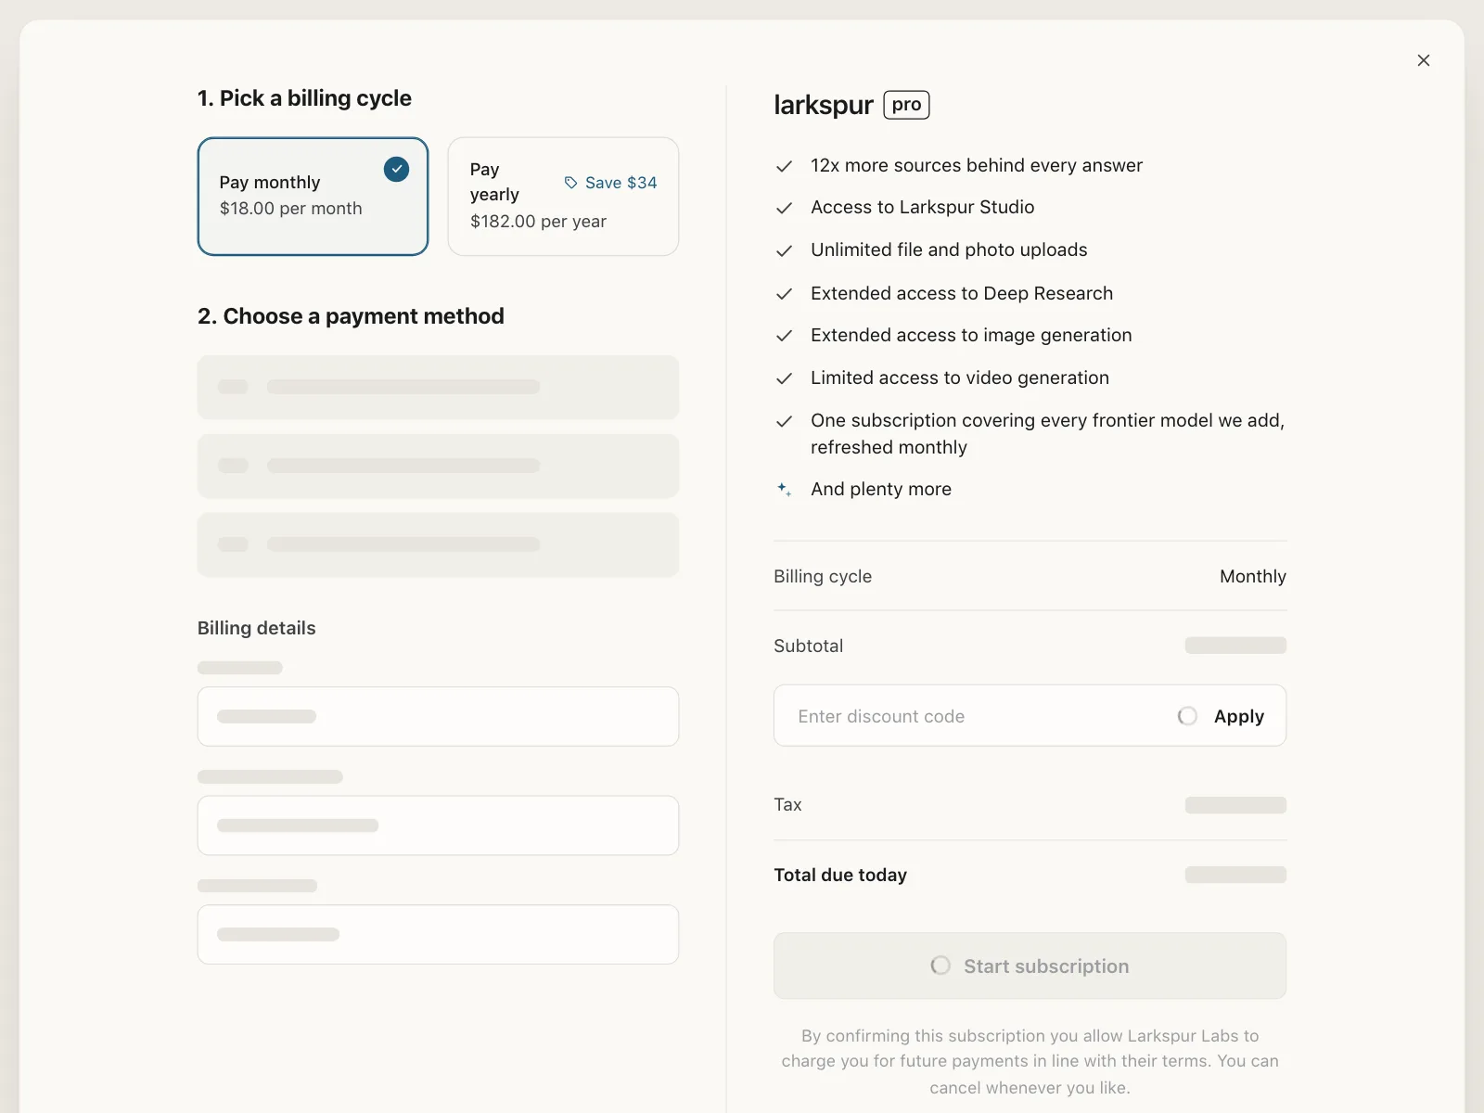Click checkmark beside Access to Larkspur Studio
Screen dimensions: 1484x1113
(784, 208)
